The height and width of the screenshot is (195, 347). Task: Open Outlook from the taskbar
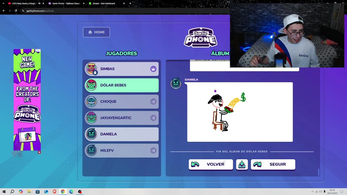pyautogui.click(x=46, y=192)
